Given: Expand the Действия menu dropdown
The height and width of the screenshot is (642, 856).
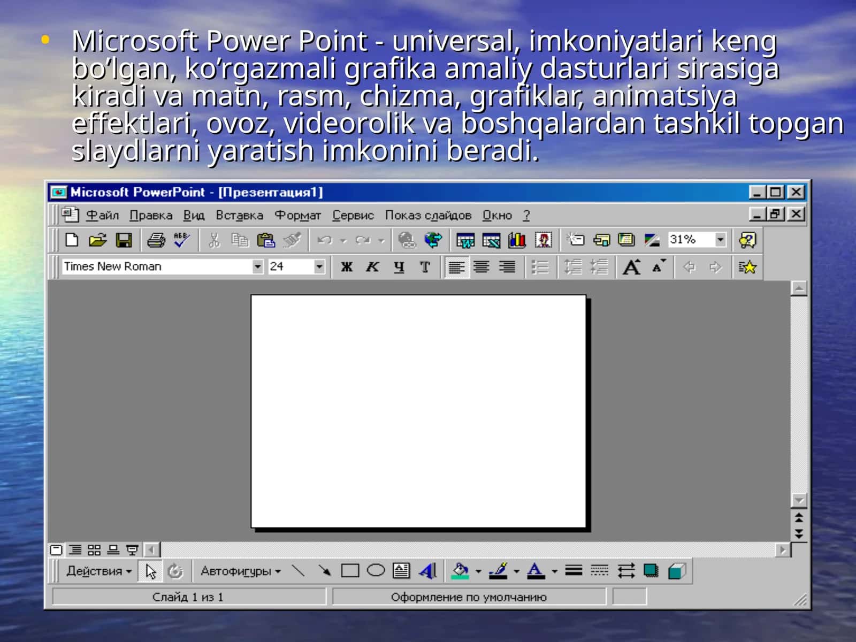Looking at the screenshot, I should coord(98,571).
